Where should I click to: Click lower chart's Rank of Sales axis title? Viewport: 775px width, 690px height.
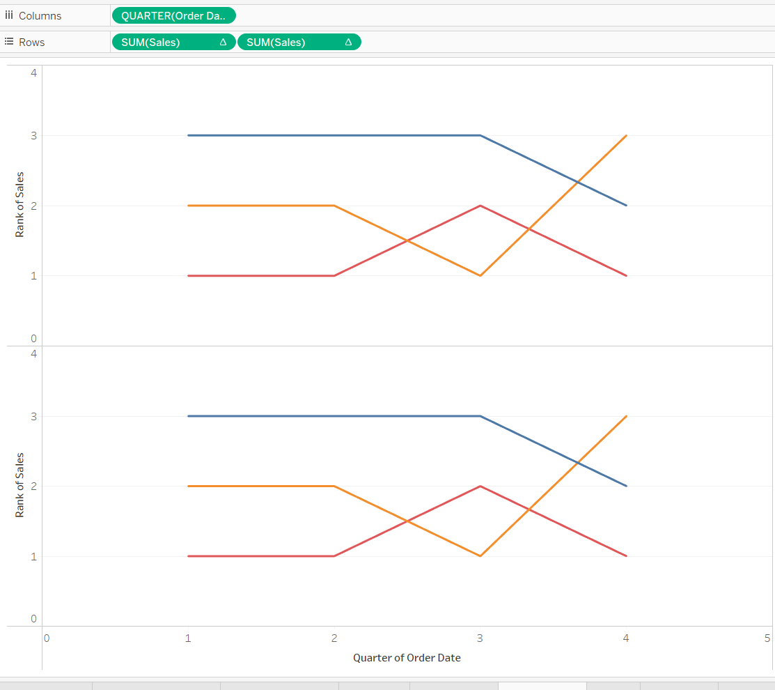19,485
